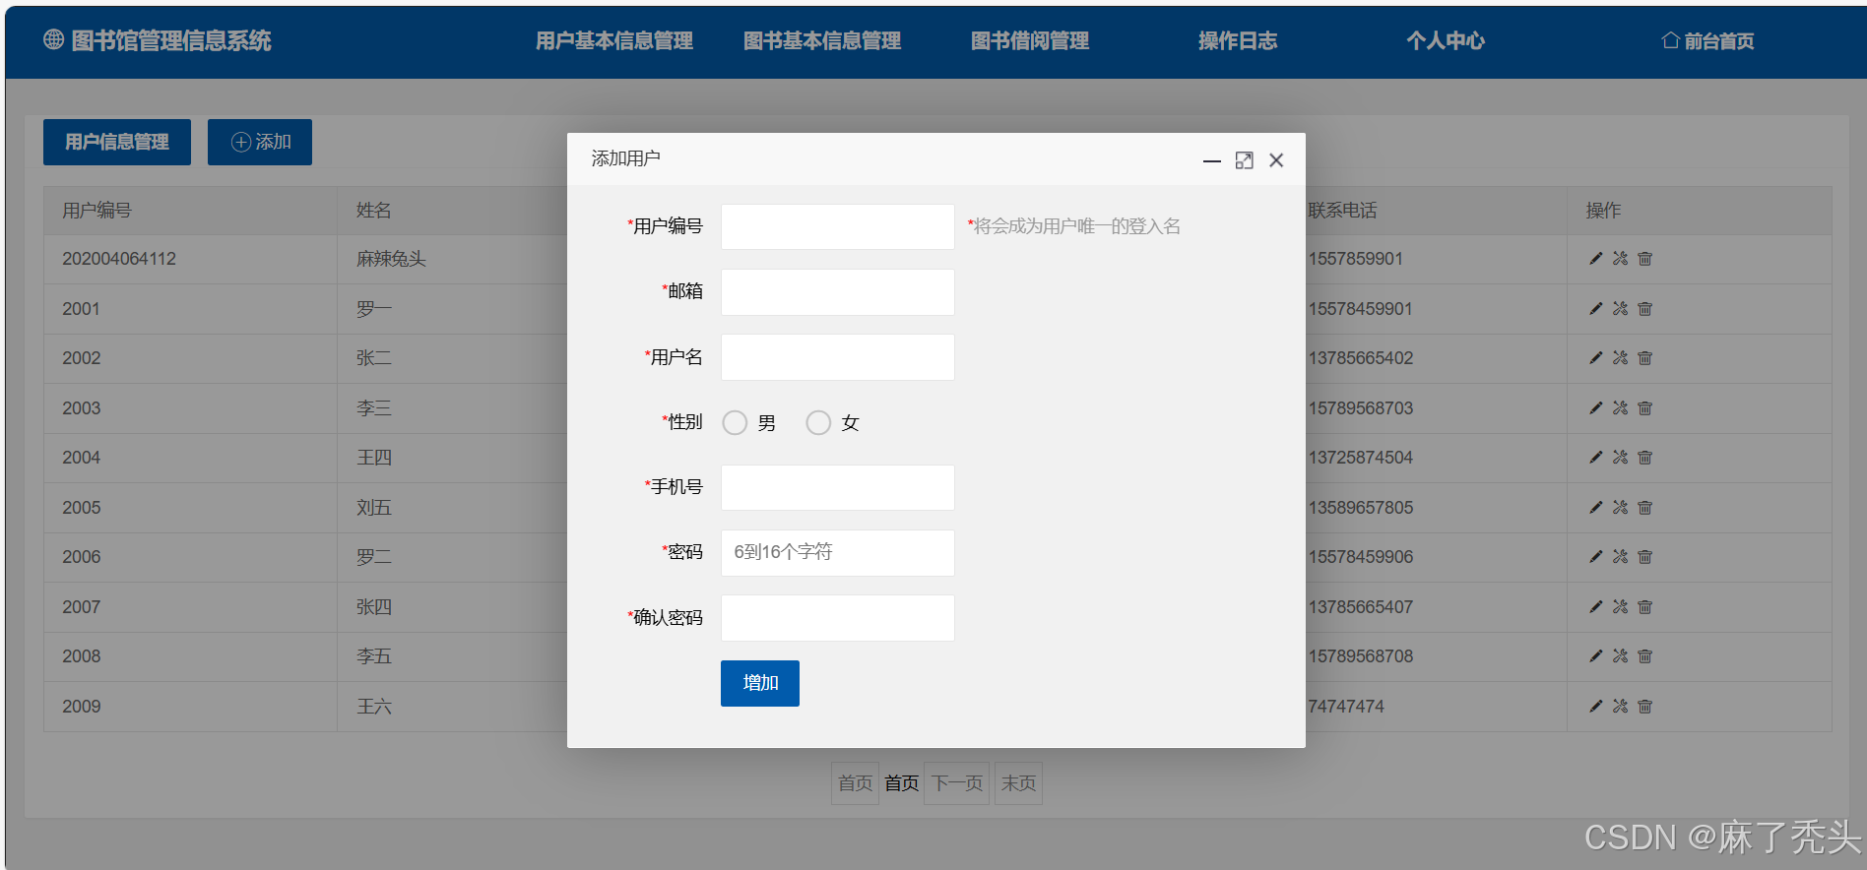Maximize the 添加用户 dialog
The width and height of the screenshot is (1867, 870).
[x=1244, y=160]
